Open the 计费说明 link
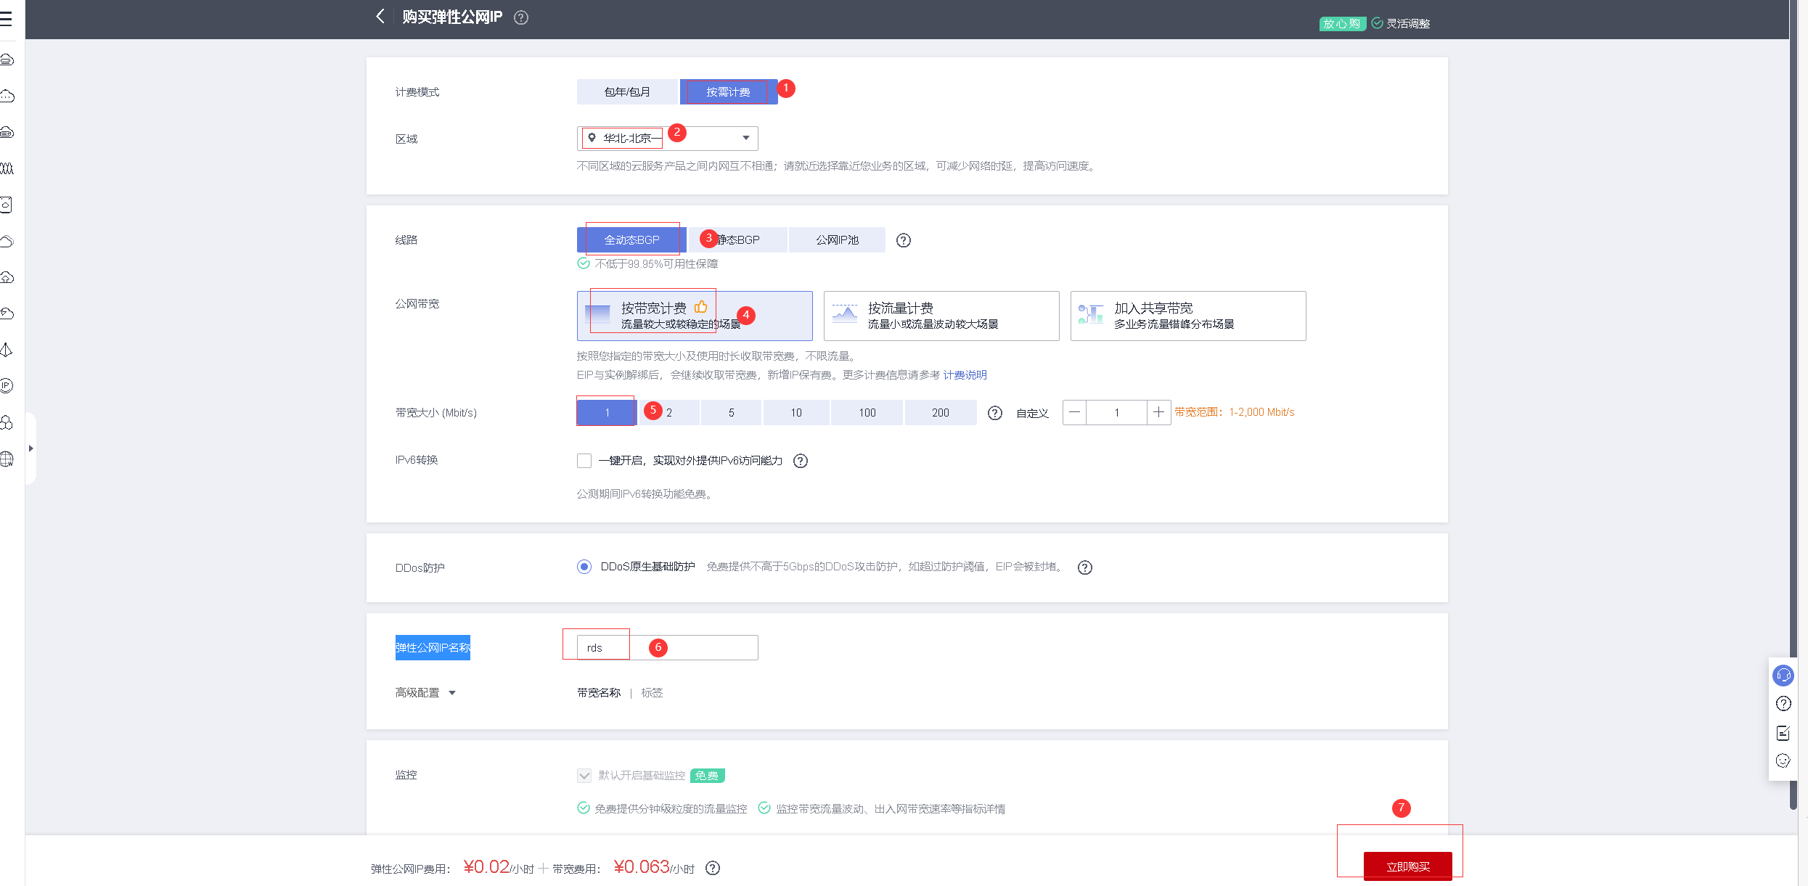 point(965,375)
